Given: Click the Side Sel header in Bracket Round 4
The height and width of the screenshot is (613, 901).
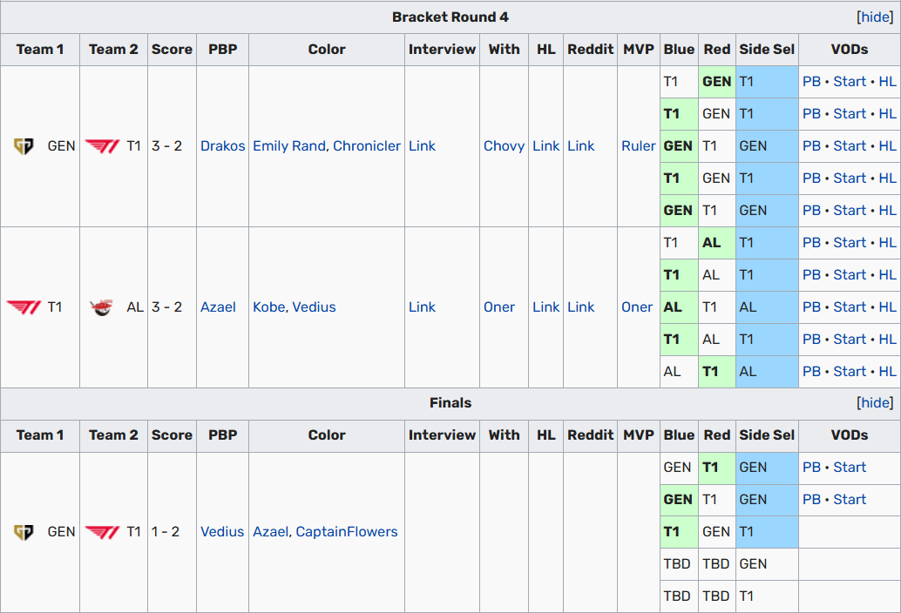Looking at the screenshot, I should 767,50.
